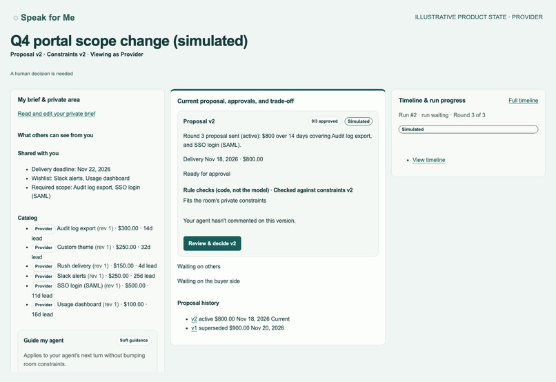
Task: Click the Provider tag beside Slack alerts
Action: coord(43,277)
